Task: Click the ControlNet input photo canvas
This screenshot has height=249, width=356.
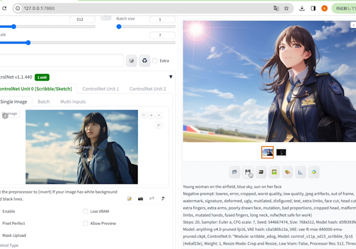Action: [82, 147]
